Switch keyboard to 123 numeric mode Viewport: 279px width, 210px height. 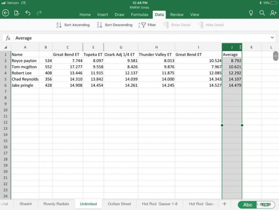point(266,205)
